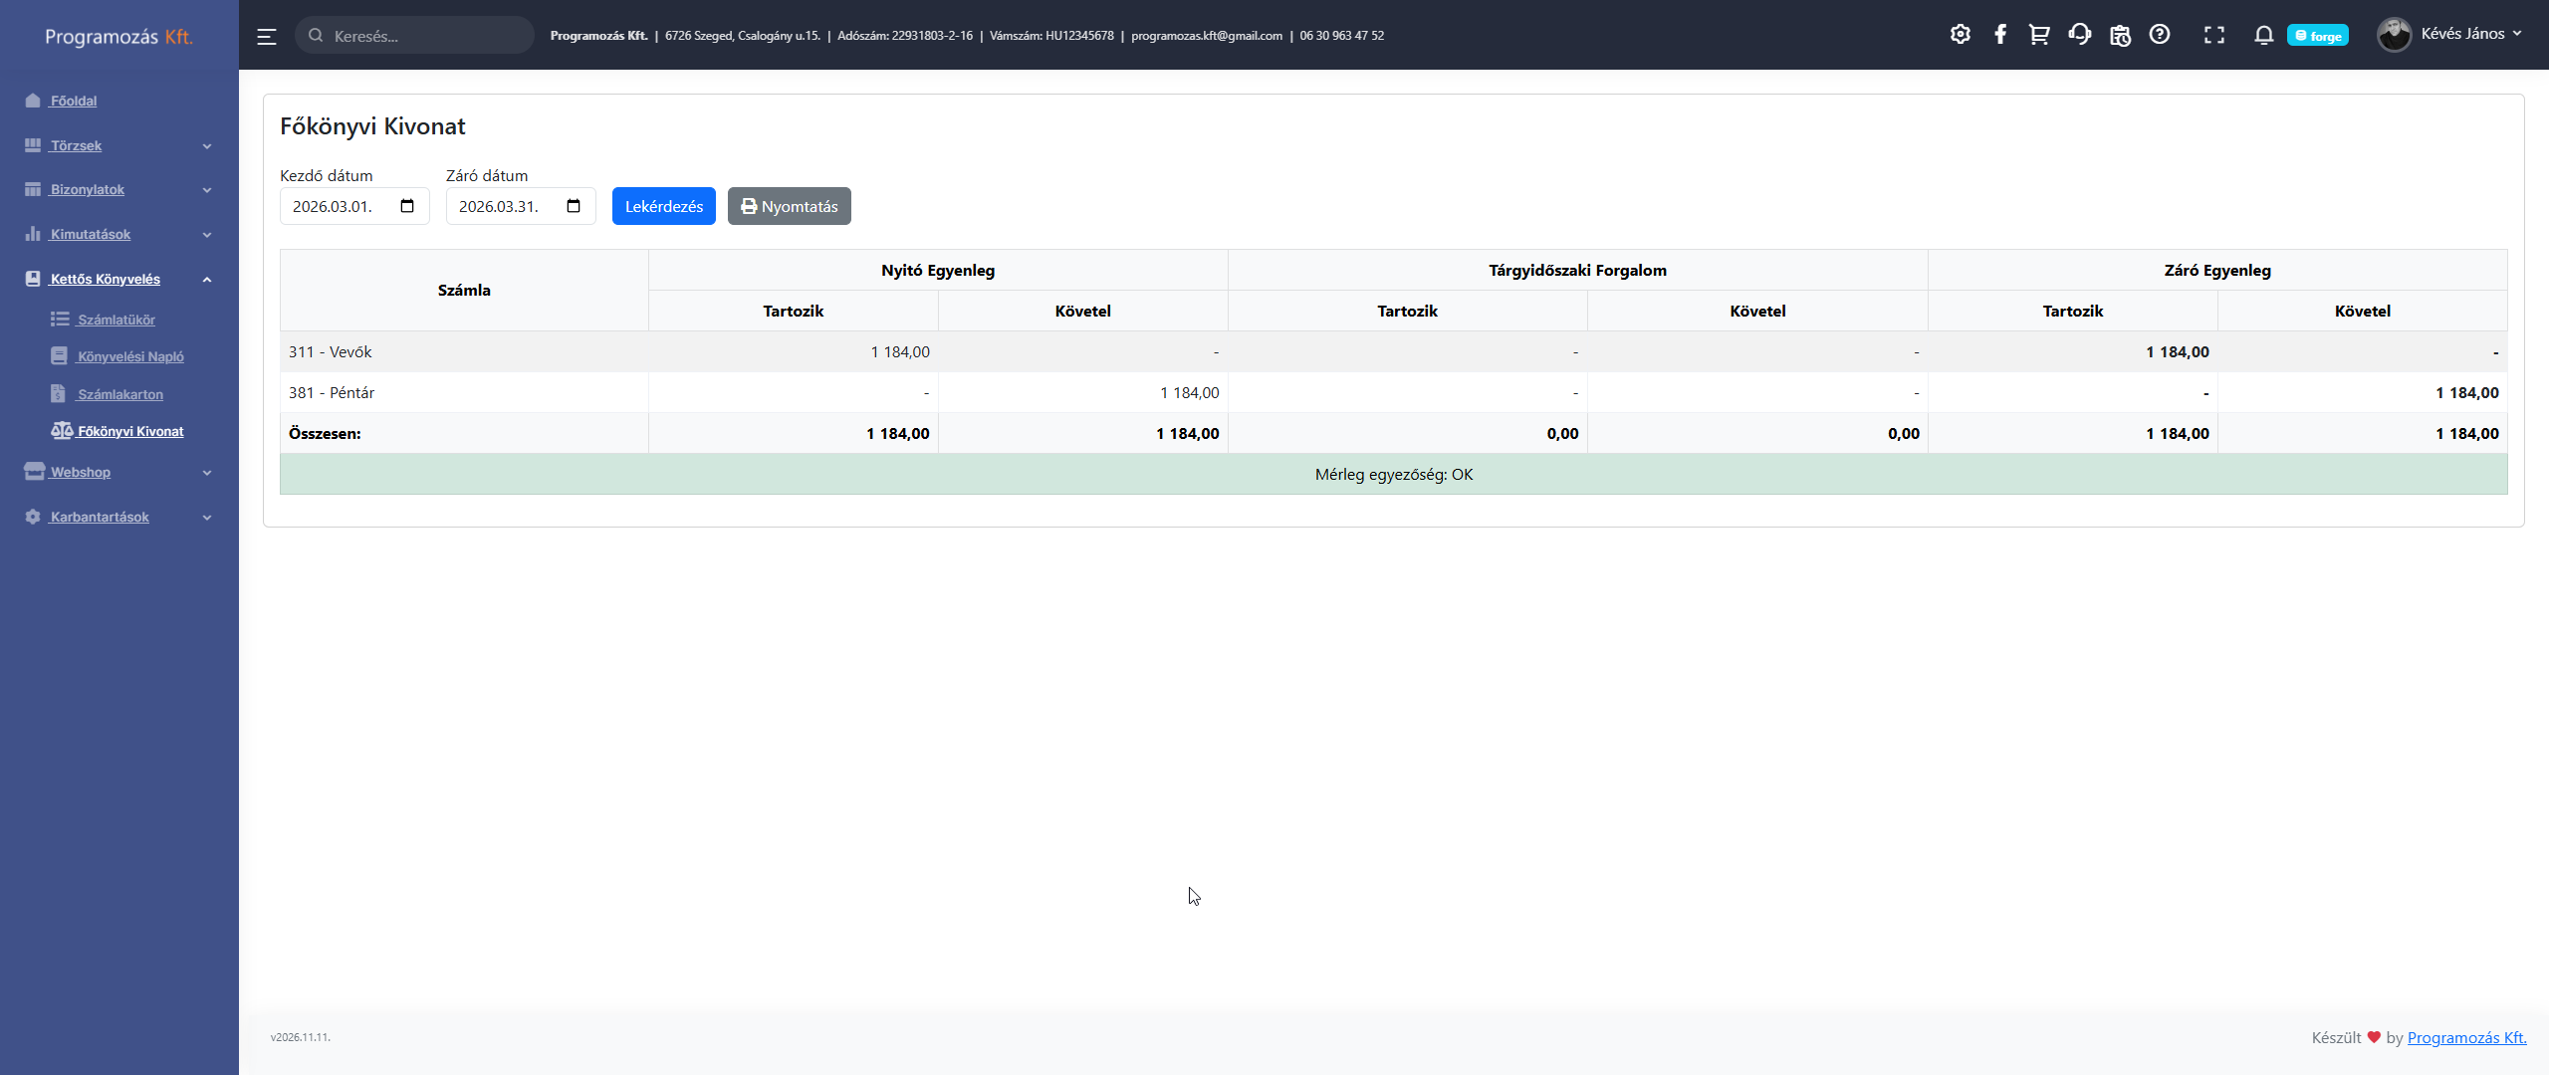
Task: Open the notification bell
Action: 2263,35
